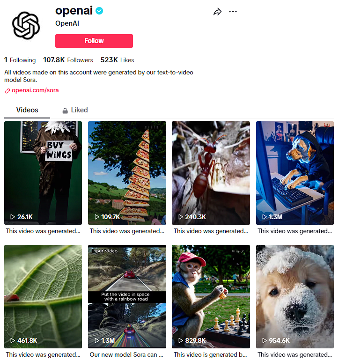Image resolution: width=339 pixels, height=361 pixels.
Task: Switch to the Liked tab
Action: (75, 110)
